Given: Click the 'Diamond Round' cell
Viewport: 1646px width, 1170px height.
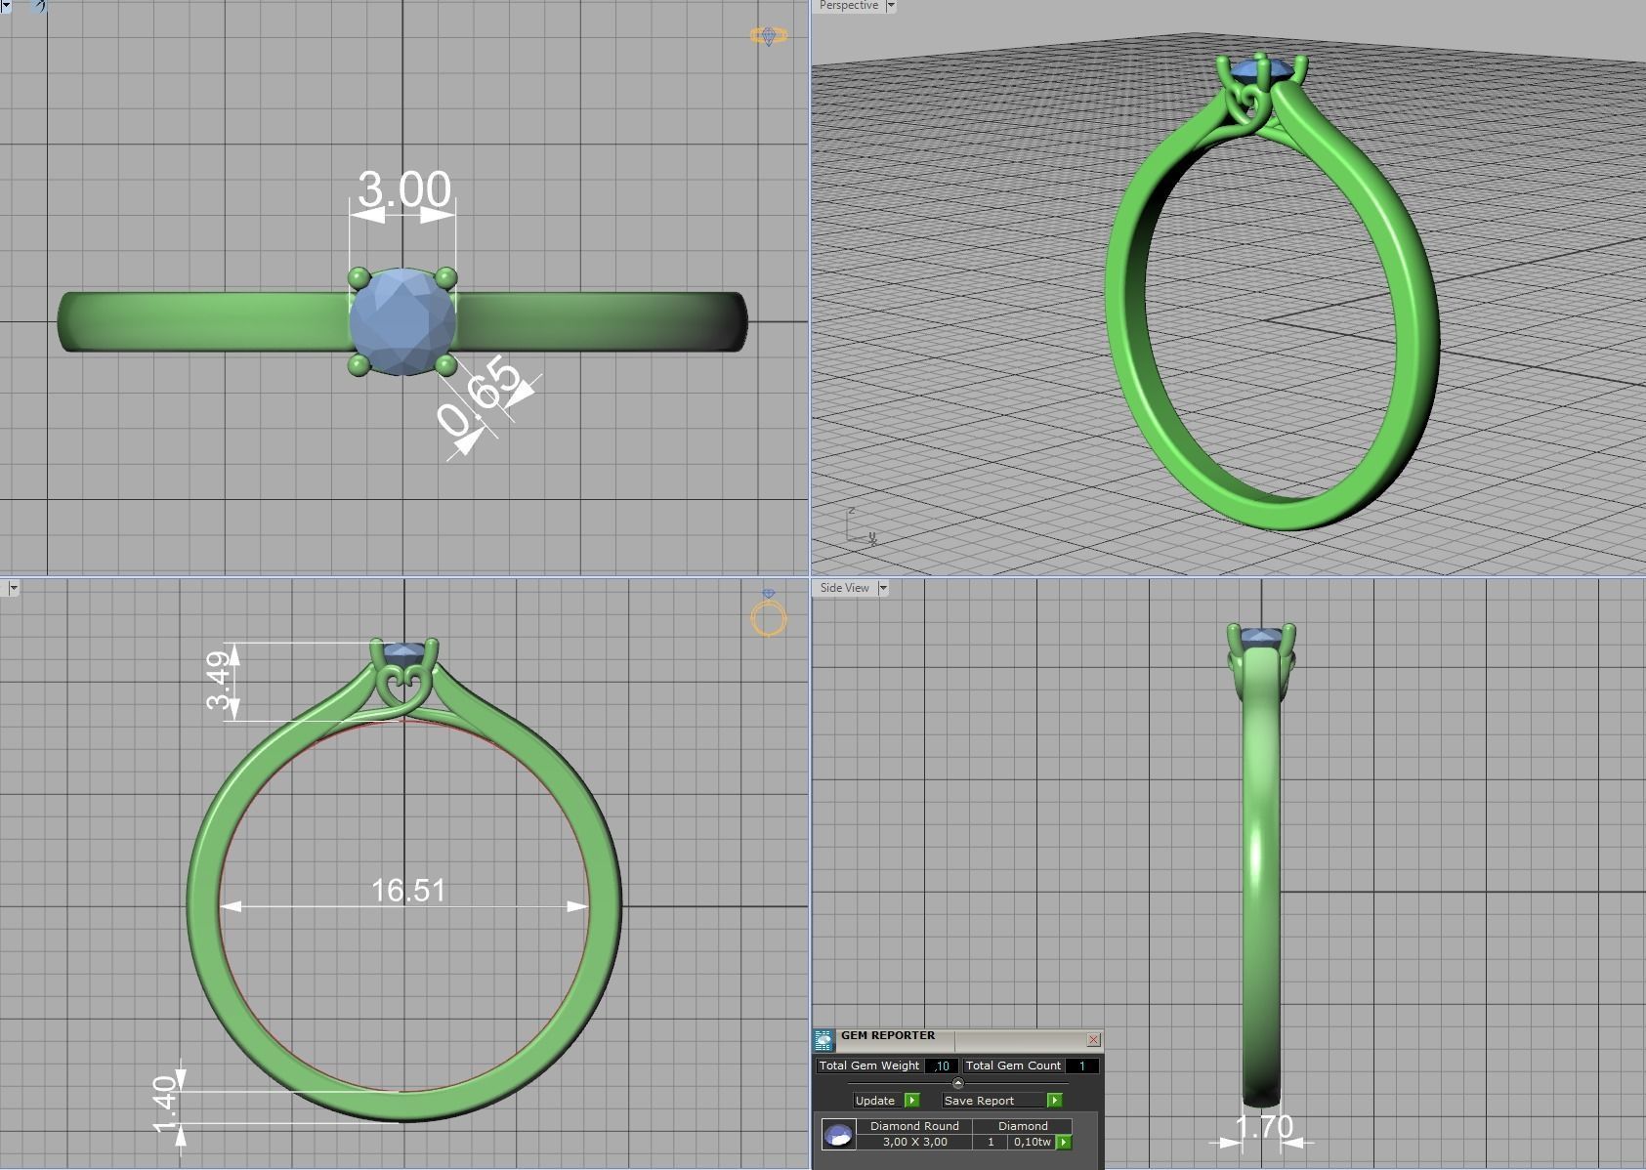Looking at the screenshot, I should pyautogui.click(x=914, y=1126).
